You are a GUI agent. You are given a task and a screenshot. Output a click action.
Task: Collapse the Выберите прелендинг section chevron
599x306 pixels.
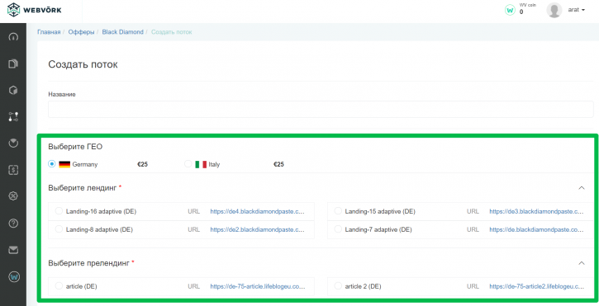click(582, 263)
